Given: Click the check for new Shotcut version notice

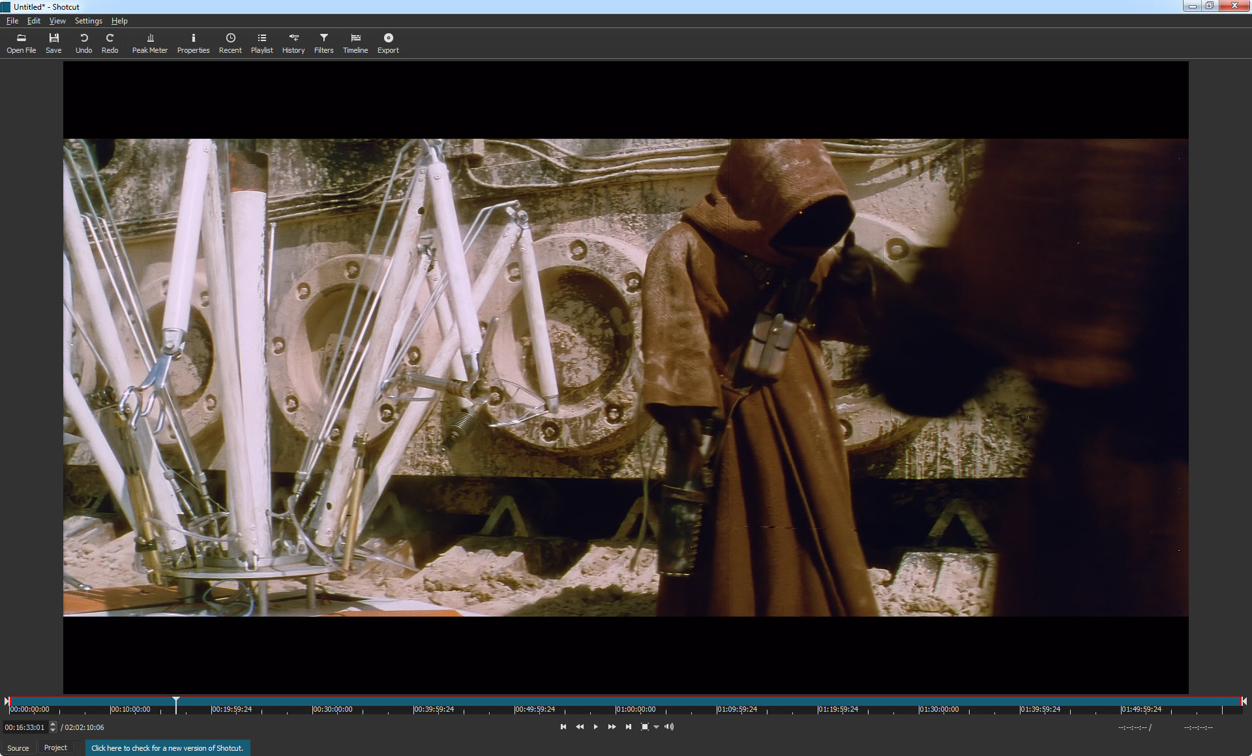Looking at the screenshot, I should coord(168,748).
